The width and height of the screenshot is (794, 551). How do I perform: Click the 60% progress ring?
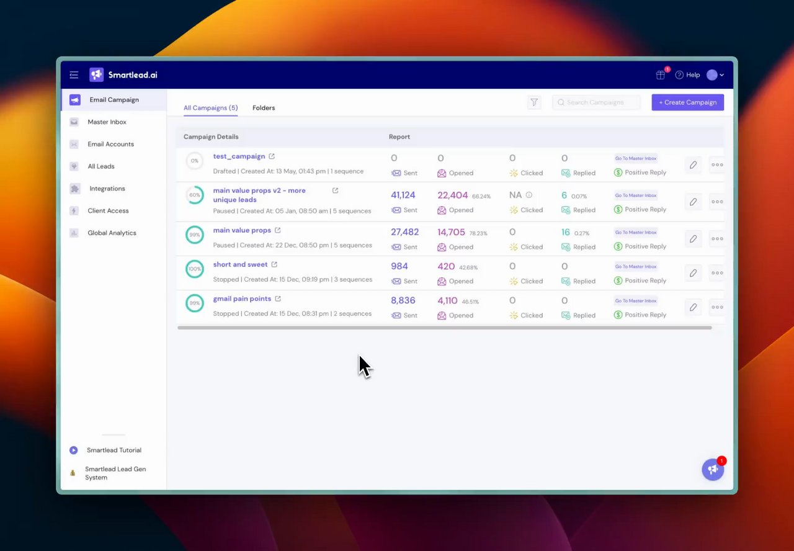tap(195, 195)
